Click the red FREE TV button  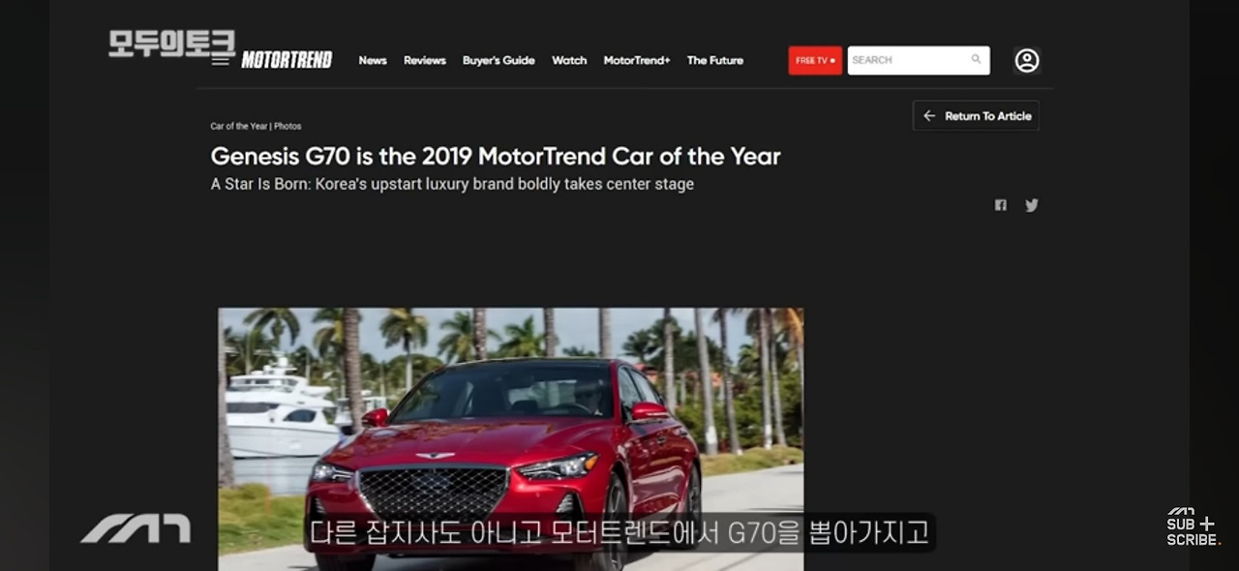coord(815,60)
